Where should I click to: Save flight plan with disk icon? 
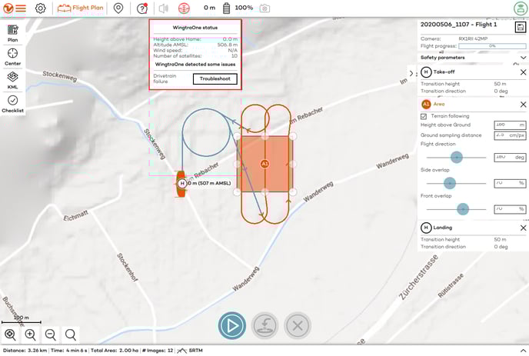(x=521, y=26)
